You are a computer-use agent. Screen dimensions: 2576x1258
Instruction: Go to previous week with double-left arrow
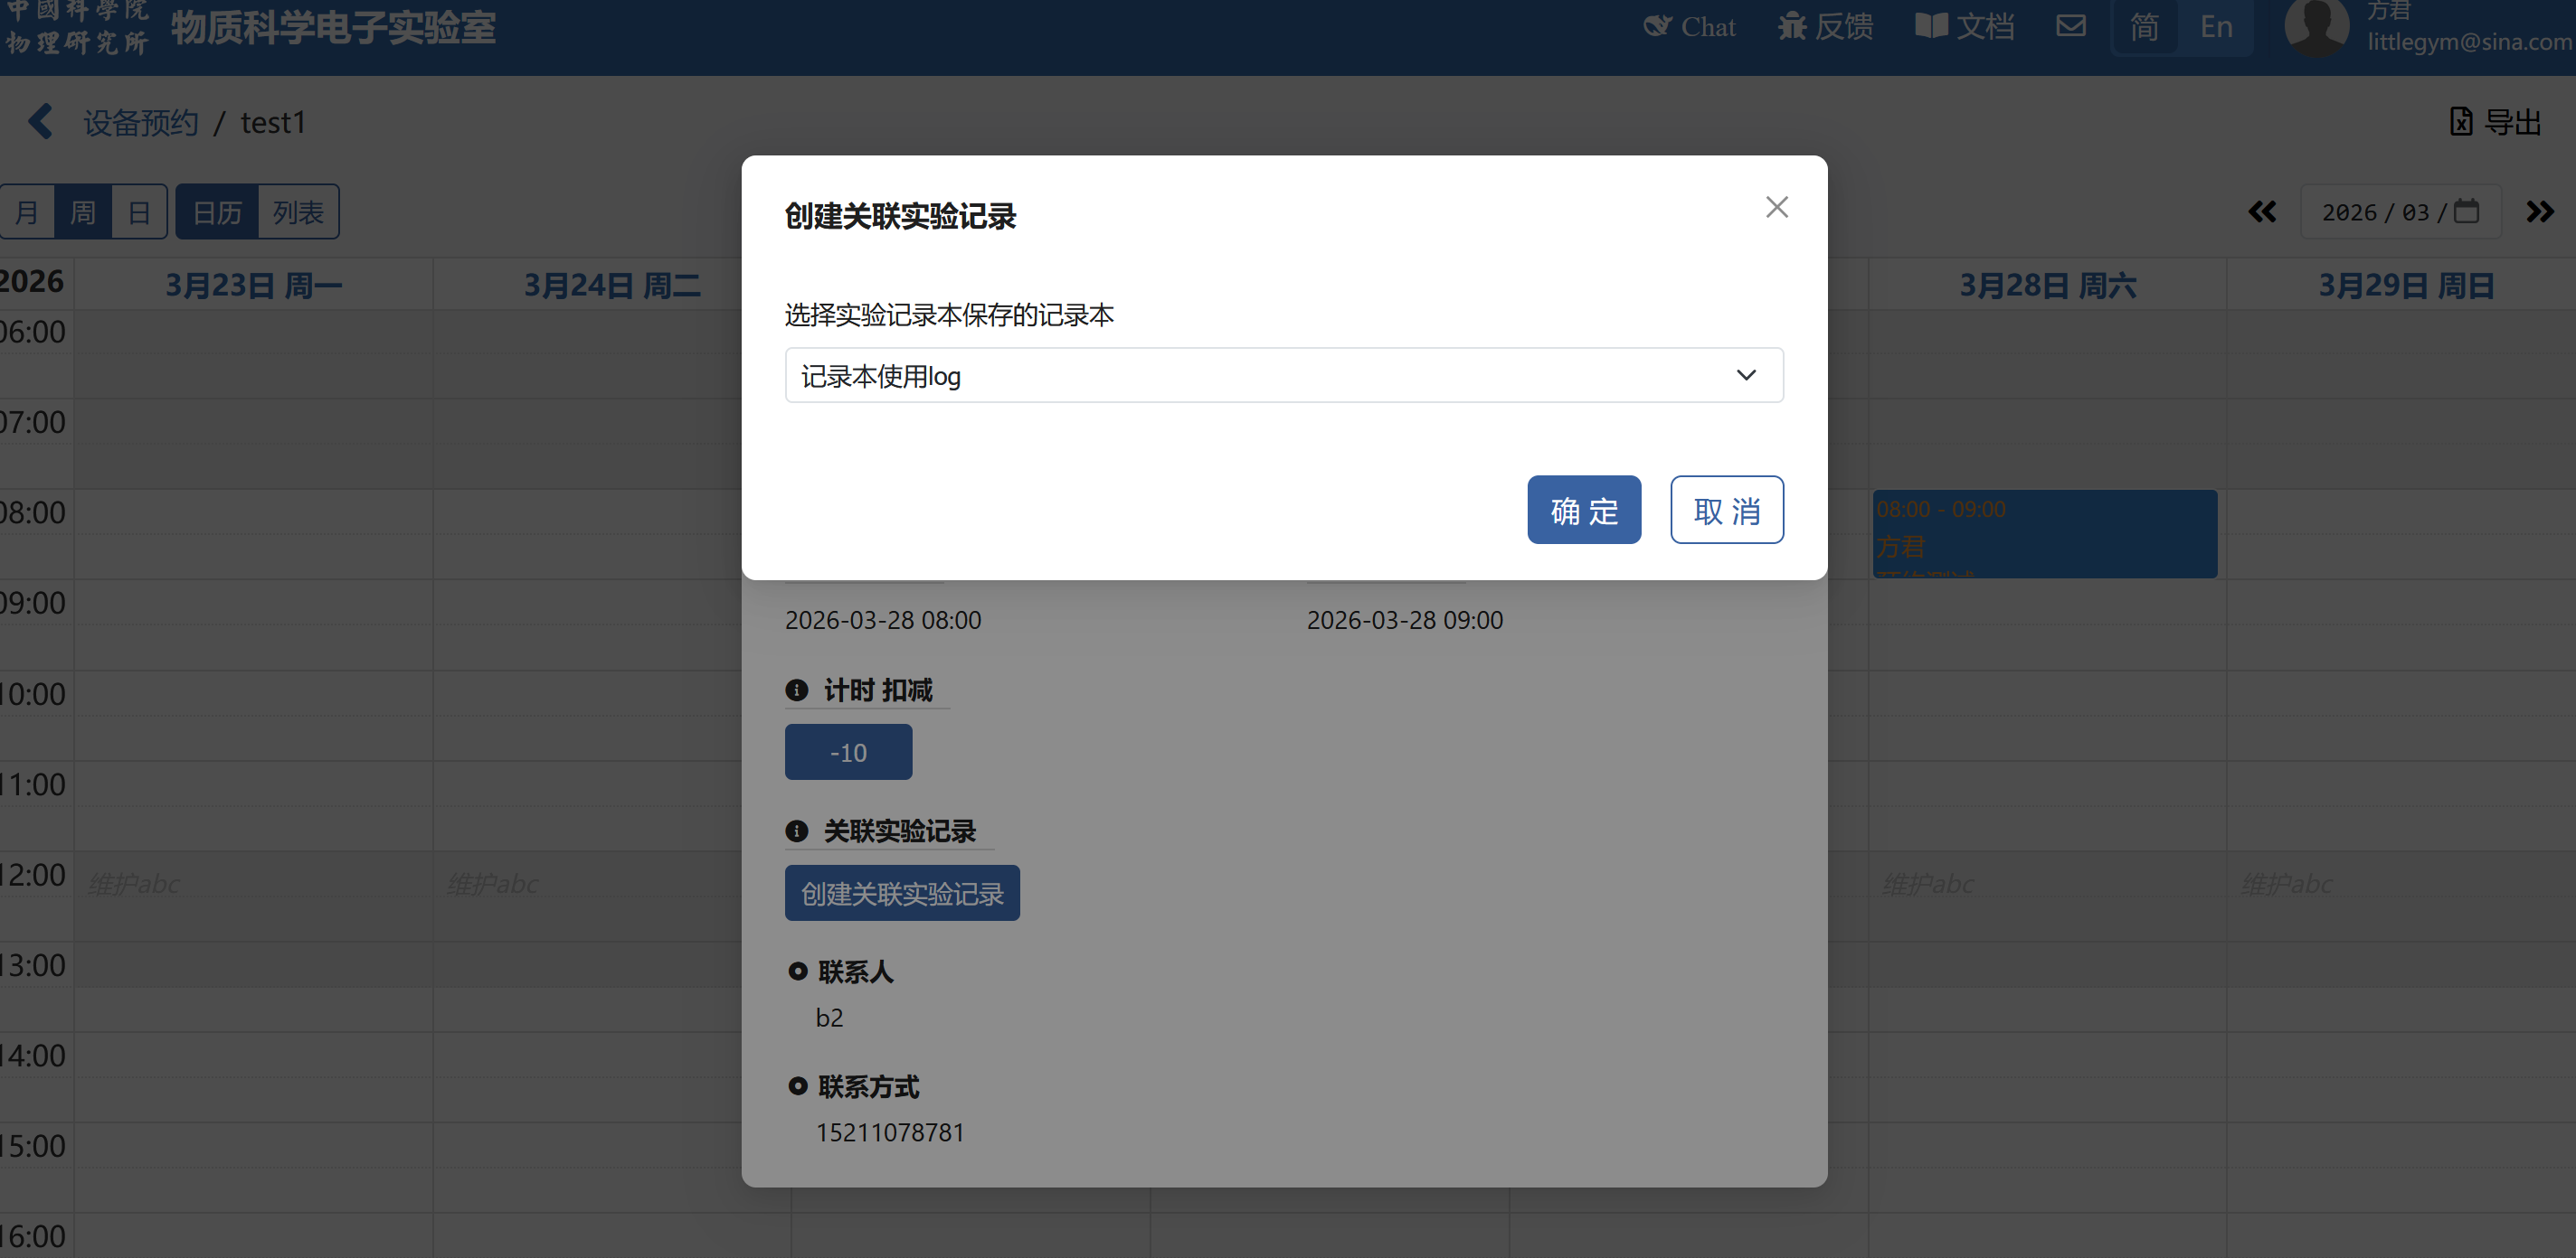tap(2262, 211)
